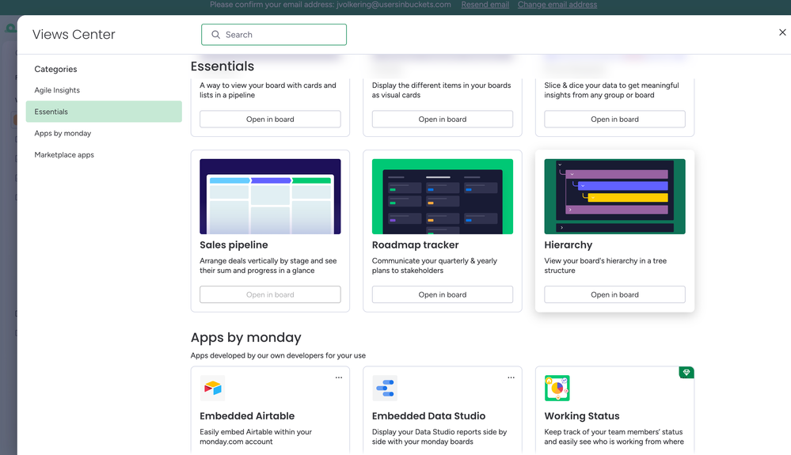
Task: Click the Essentials section heading
Action: click(222, 66)
